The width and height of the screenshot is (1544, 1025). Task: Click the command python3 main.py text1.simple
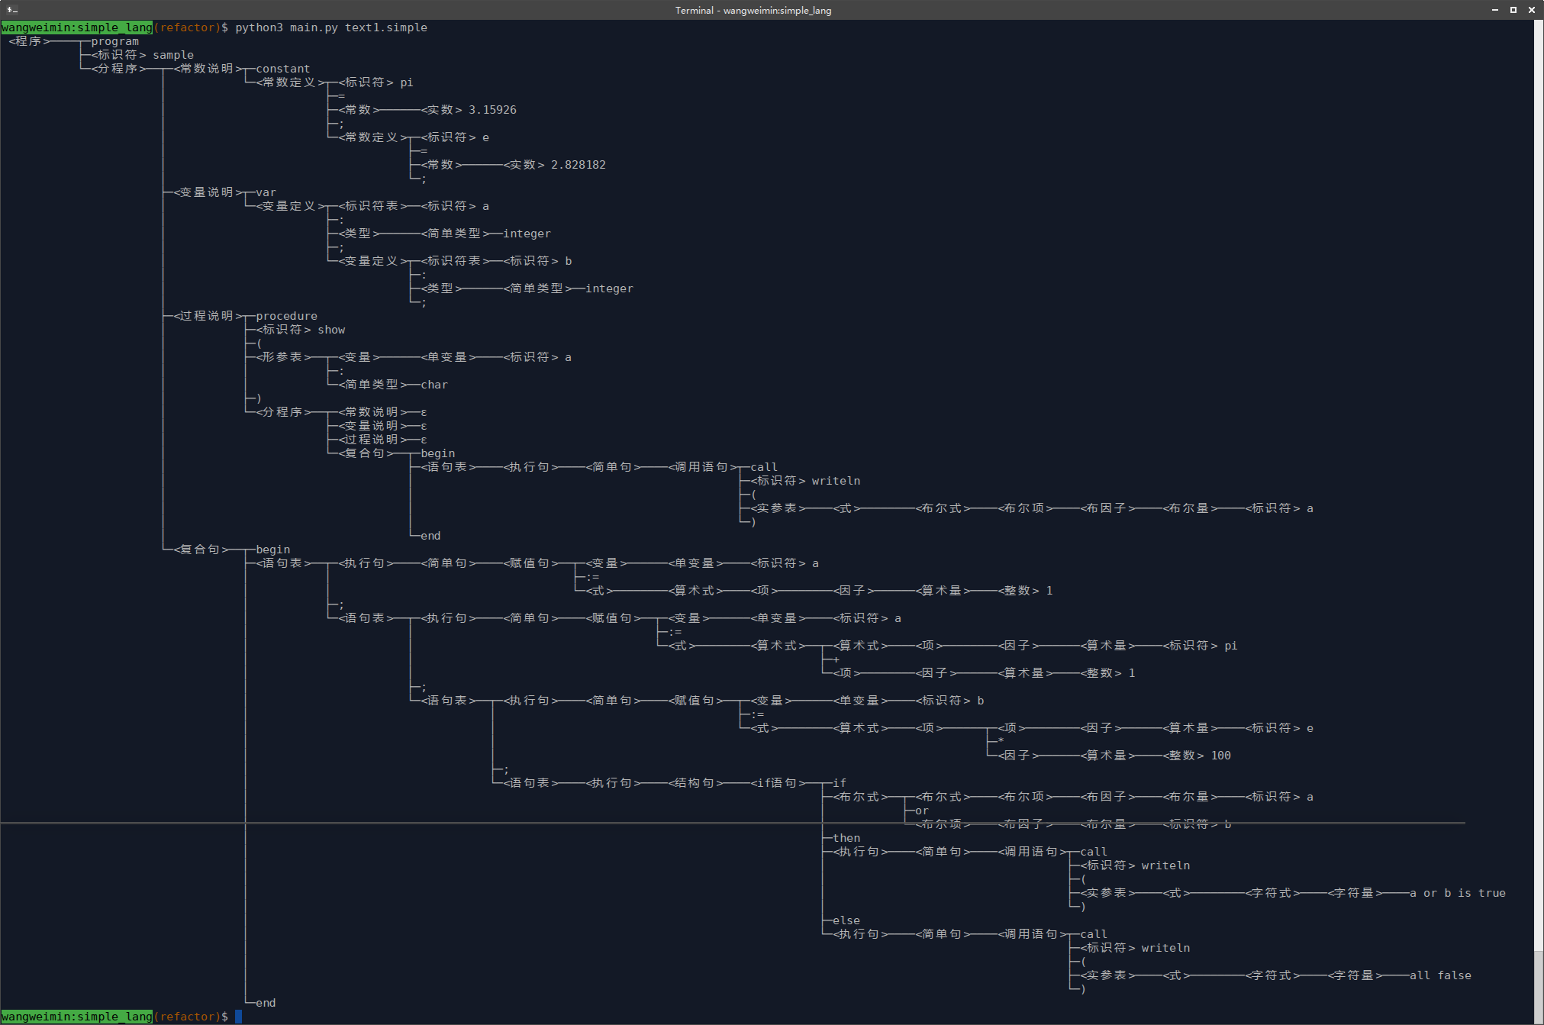click(x=330, y=27)
